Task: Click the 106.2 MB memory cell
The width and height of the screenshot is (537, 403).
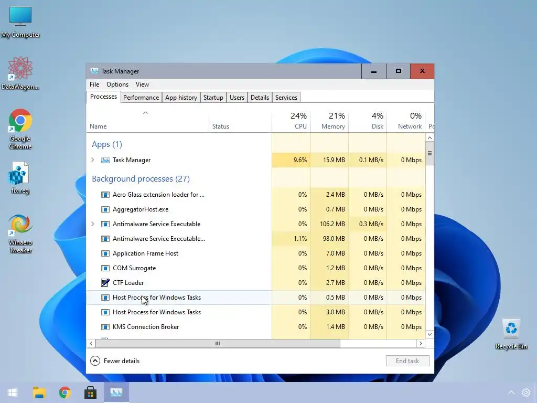Action: coord(329,224)
